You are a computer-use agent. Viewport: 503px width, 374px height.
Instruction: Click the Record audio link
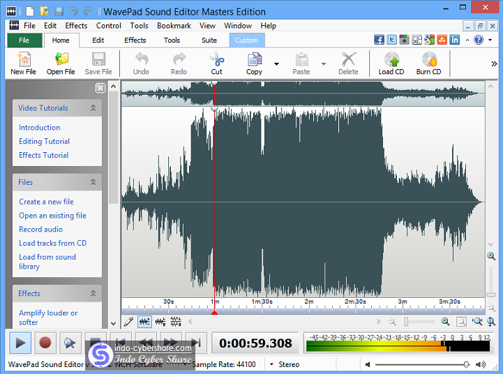coord(40,229)
